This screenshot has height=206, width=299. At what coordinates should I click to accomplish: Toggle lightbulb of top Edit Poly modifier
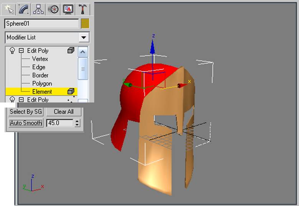point(12,51)
